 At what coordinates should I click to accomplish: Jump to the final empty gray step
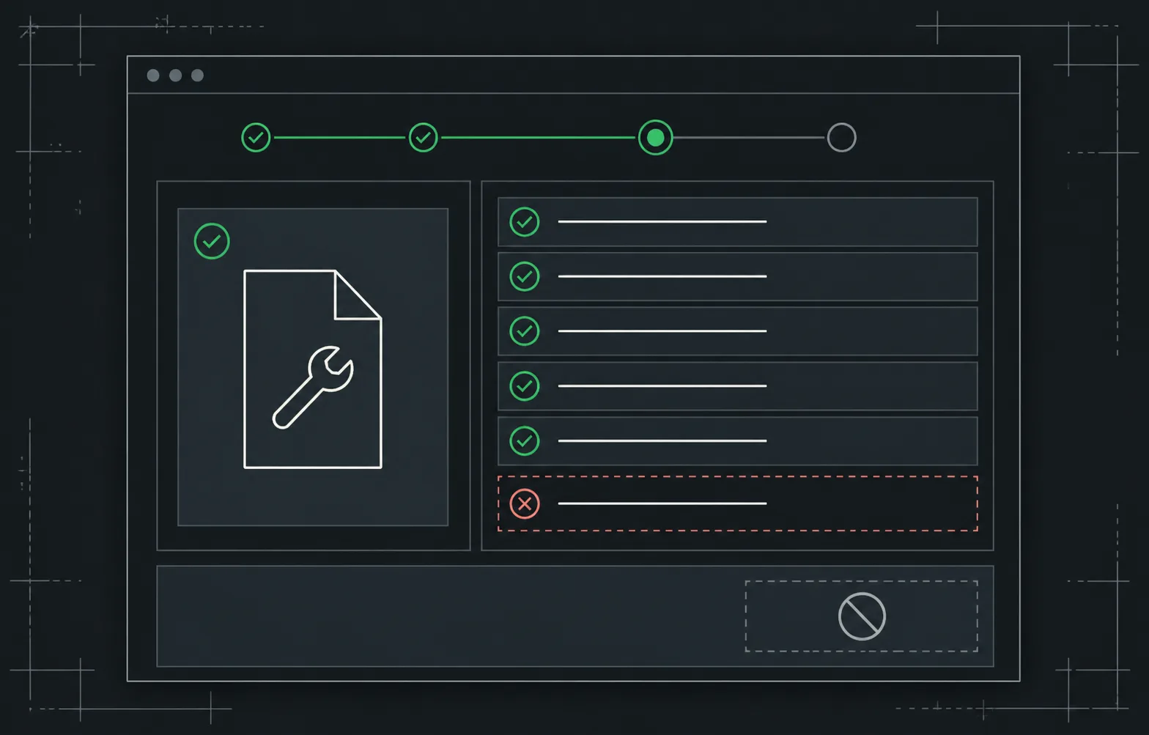(x=841, y=138)
